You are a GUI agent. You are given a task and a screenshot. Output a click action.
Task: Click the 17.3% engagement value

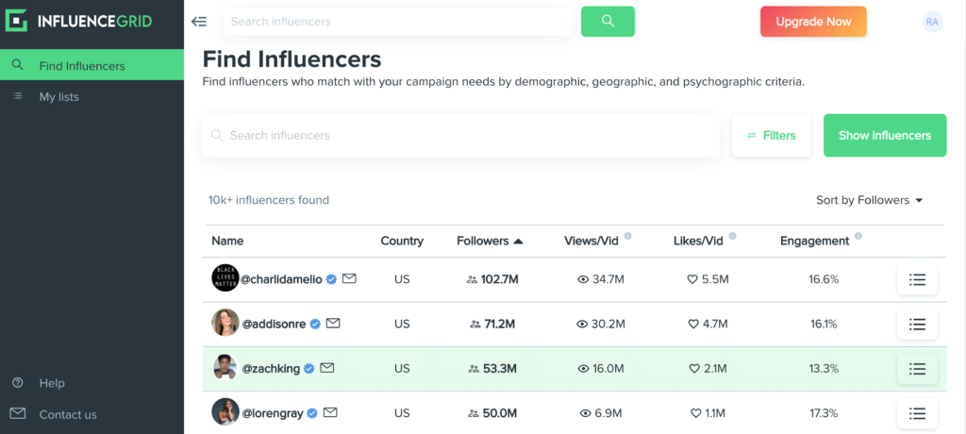tap(824, 413)
